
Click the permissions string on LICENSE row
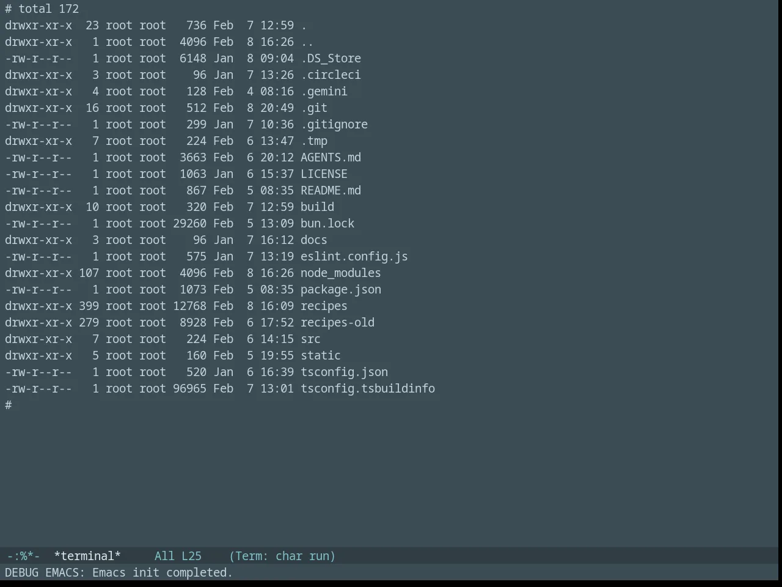(x=38, y=174)
